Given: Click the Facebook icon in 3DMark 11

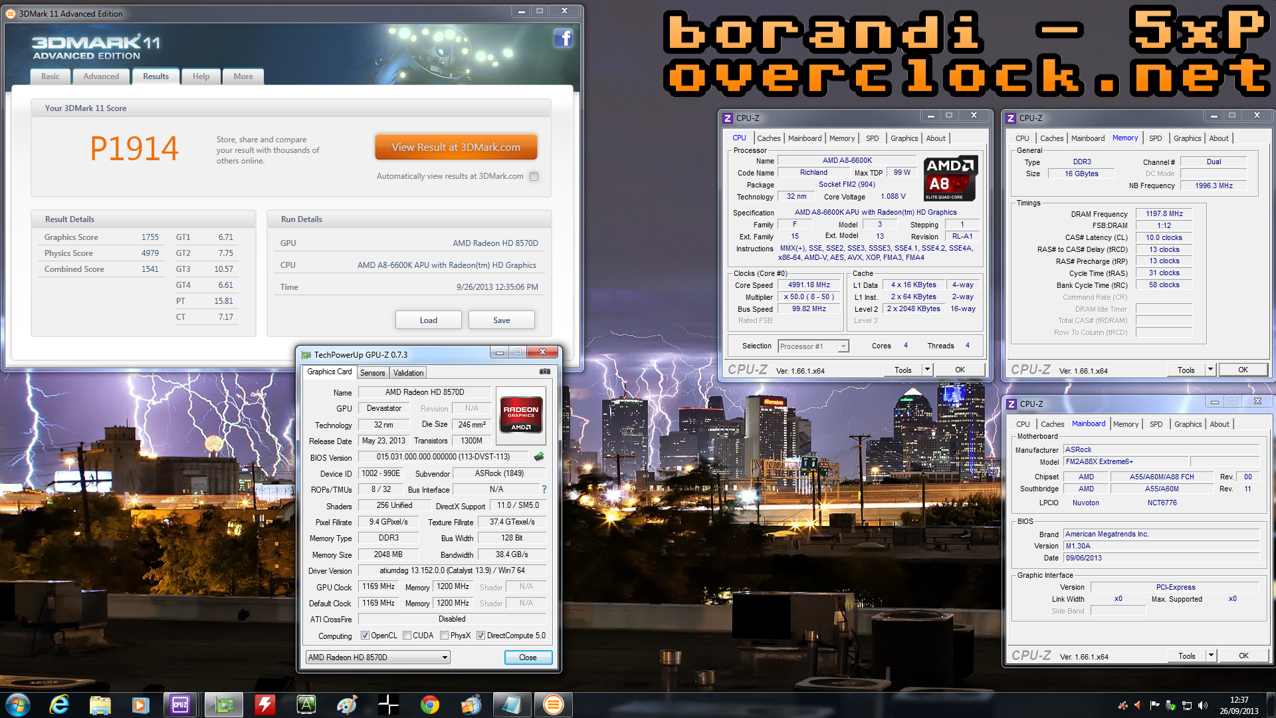Looking at the screenshot, I should point(564,38).
